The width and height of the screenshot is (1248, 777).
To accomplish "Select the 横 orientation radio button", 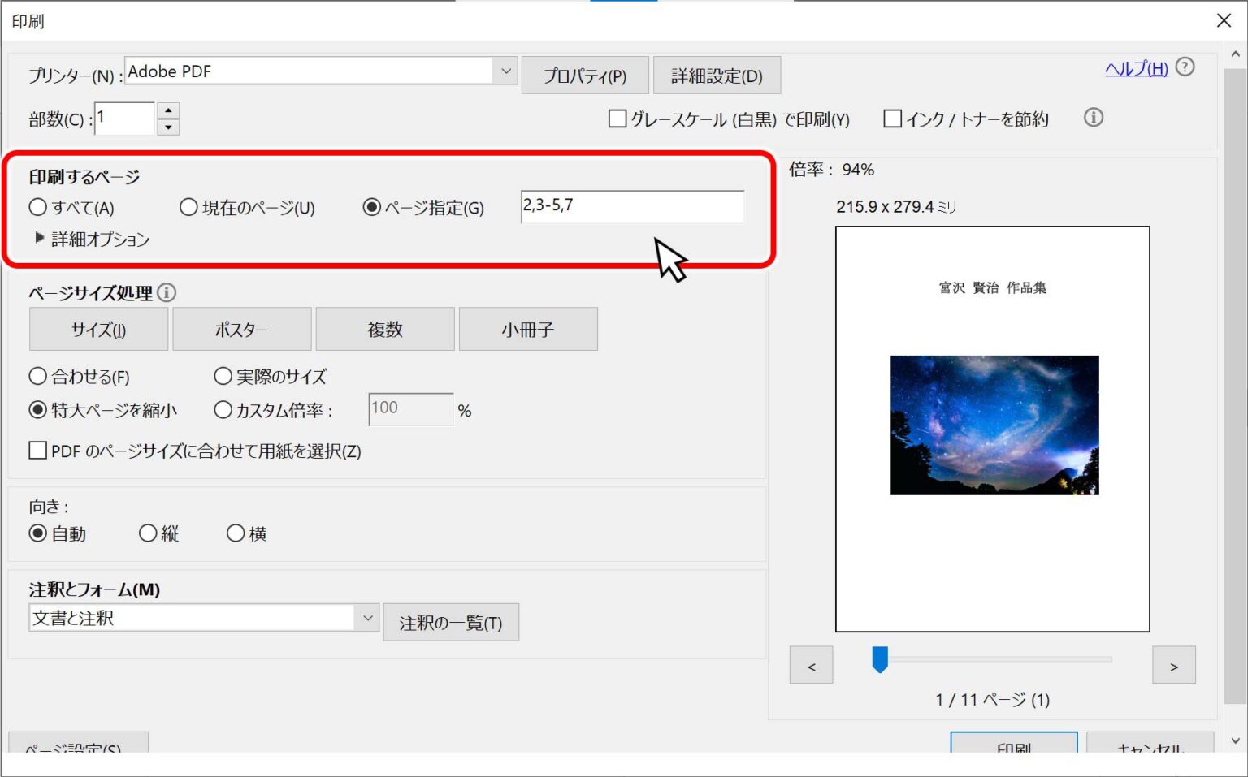I will coord(236,533).
